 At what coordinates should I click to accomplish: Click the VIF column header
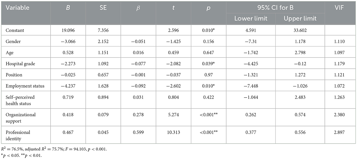tap(340, 8)
